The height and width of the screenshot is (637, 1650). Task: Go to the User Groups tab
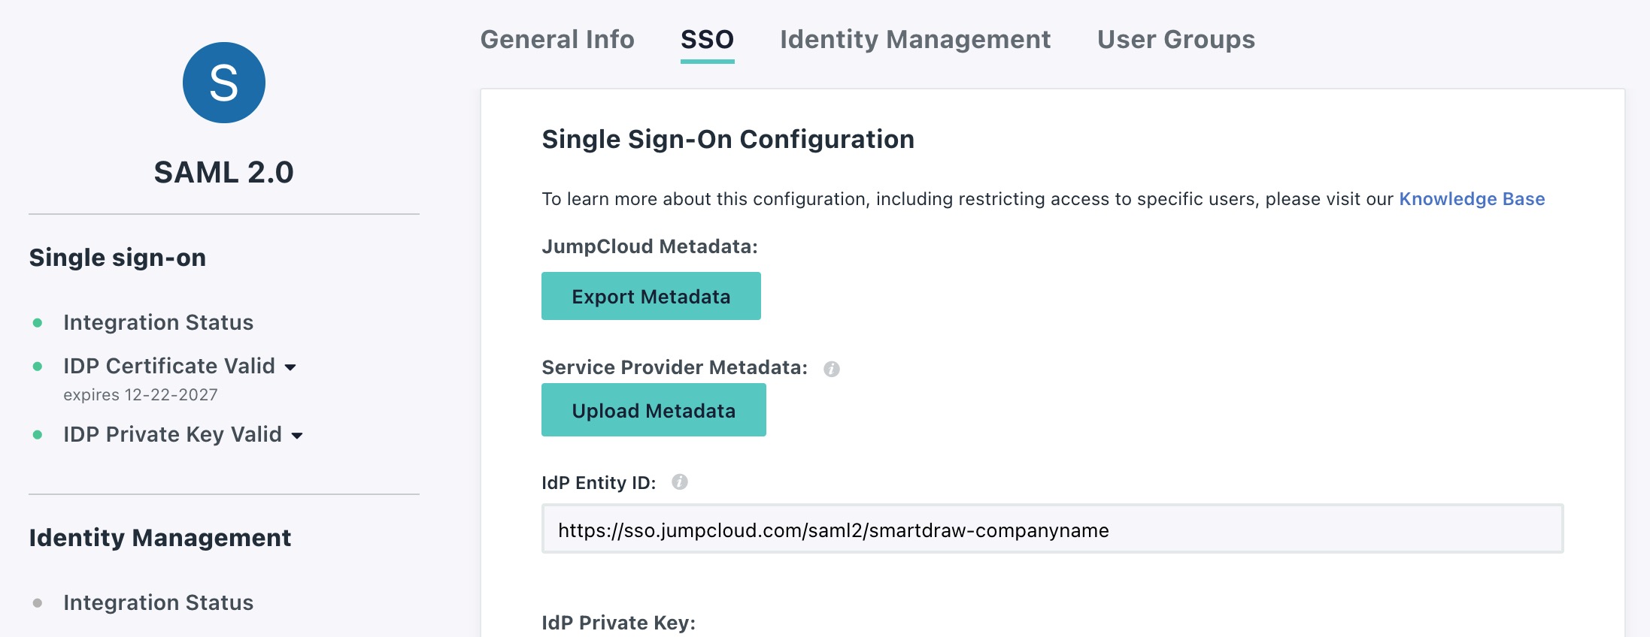(1175, 39)
